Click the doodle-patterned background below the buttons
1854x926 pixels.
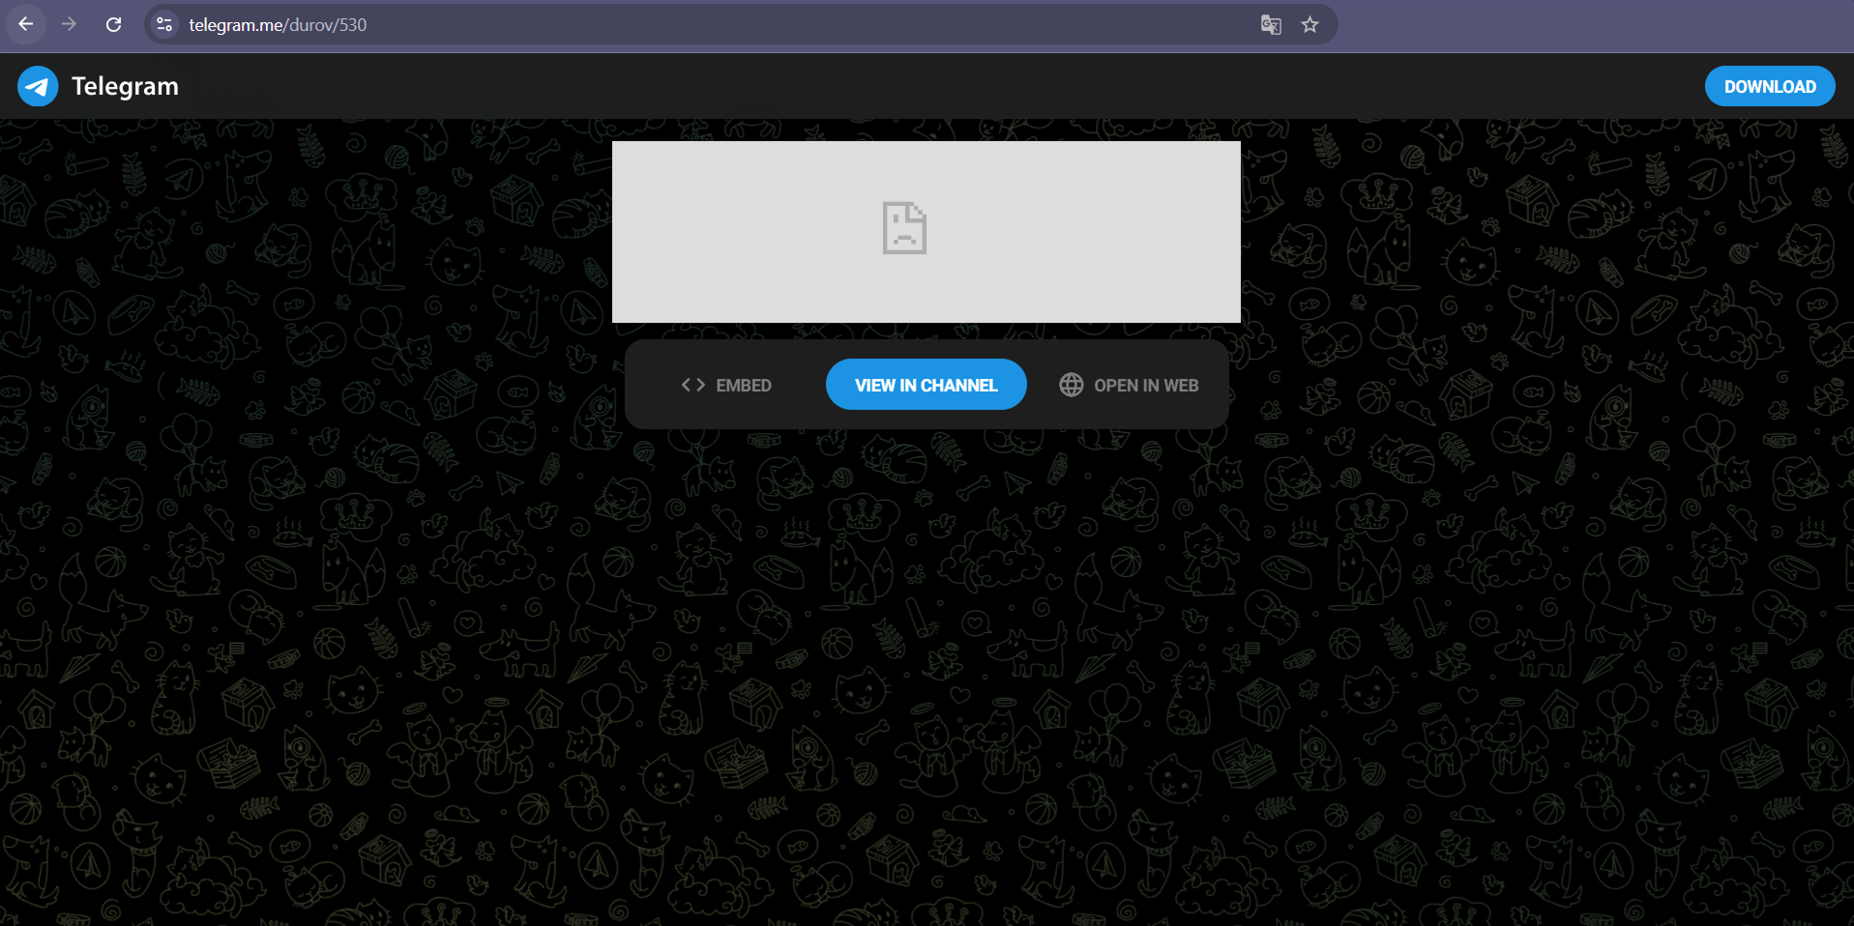pos(926,677)
